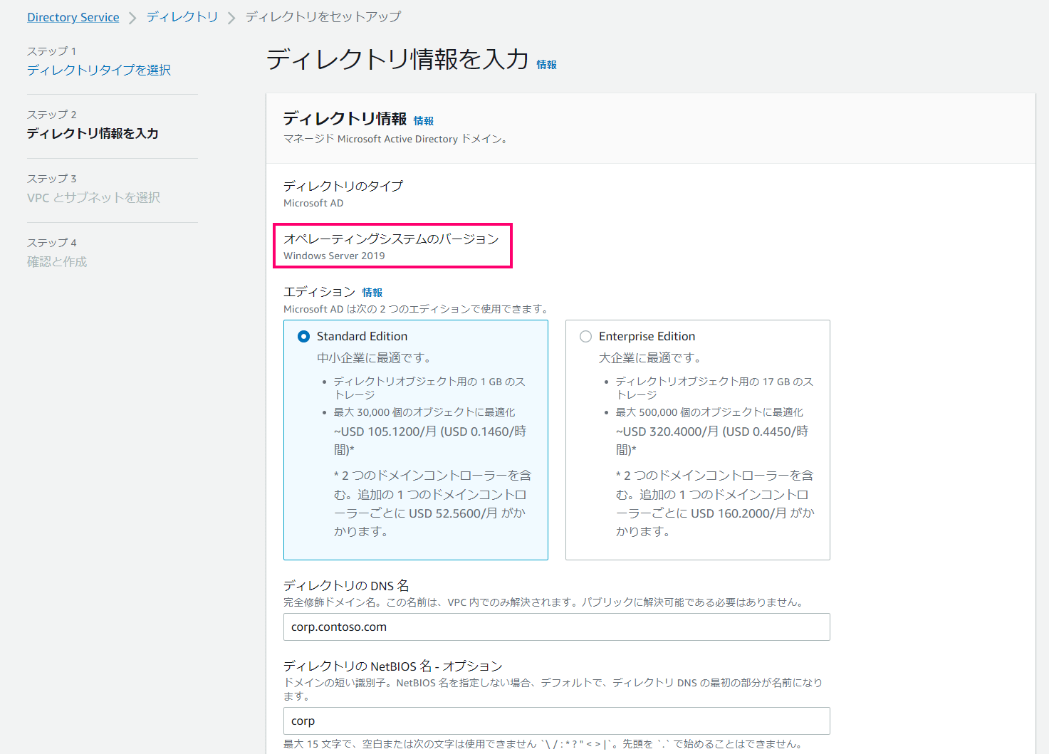Select the Enterprise Edition radio button
This screenshot has width=1049, height=754.
(x=585, y=336)
